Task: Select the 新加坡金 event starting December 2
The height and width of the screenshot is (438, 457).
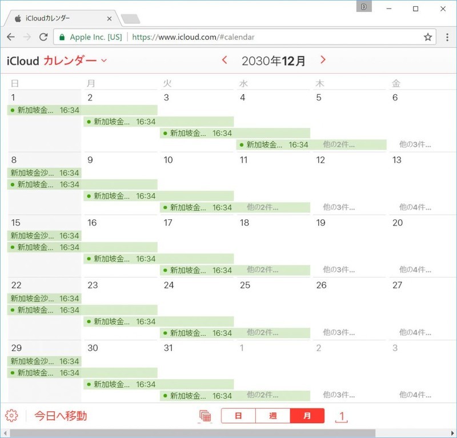Action: 159,122
